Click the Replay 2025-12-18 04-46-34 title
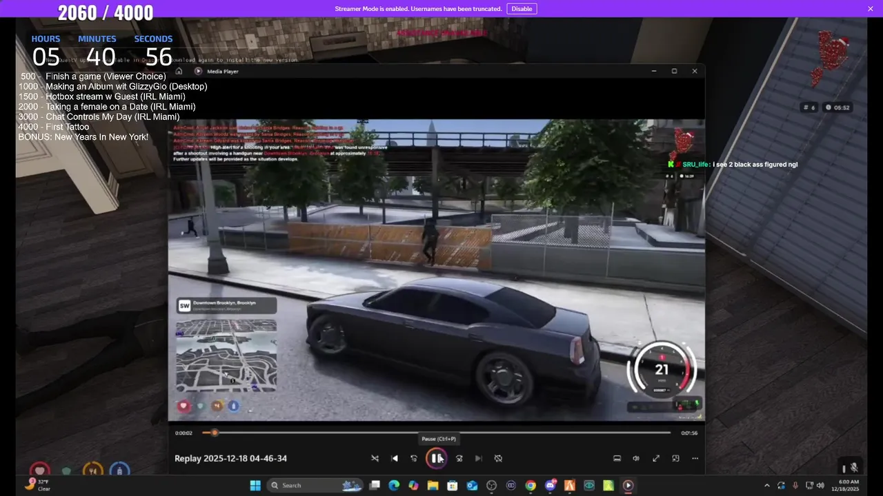Viewport: 883px width, 496px height. point(230,458)
